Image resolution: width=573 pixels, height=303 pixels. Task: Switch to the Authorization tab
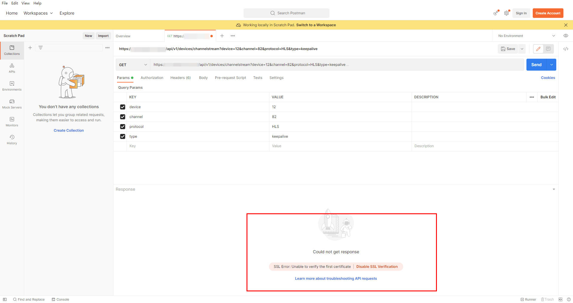[x=152, y=78]
